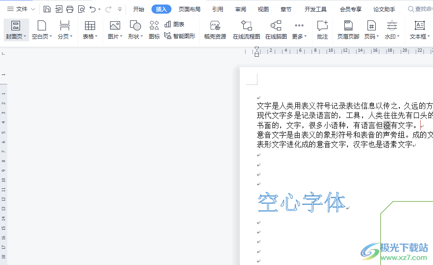Insert a 空白页 blank page

coord(42,30)
